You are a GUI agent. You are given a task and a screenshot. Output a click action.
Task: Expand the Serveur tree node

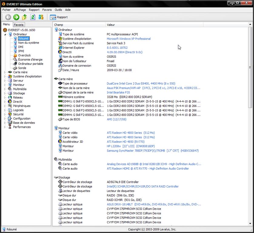pos(5,81)
